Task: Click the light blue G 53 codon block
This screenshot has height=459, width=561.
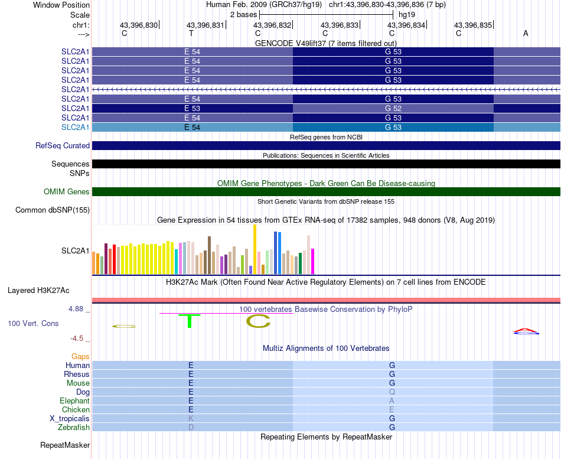Action: click(393, 127)
